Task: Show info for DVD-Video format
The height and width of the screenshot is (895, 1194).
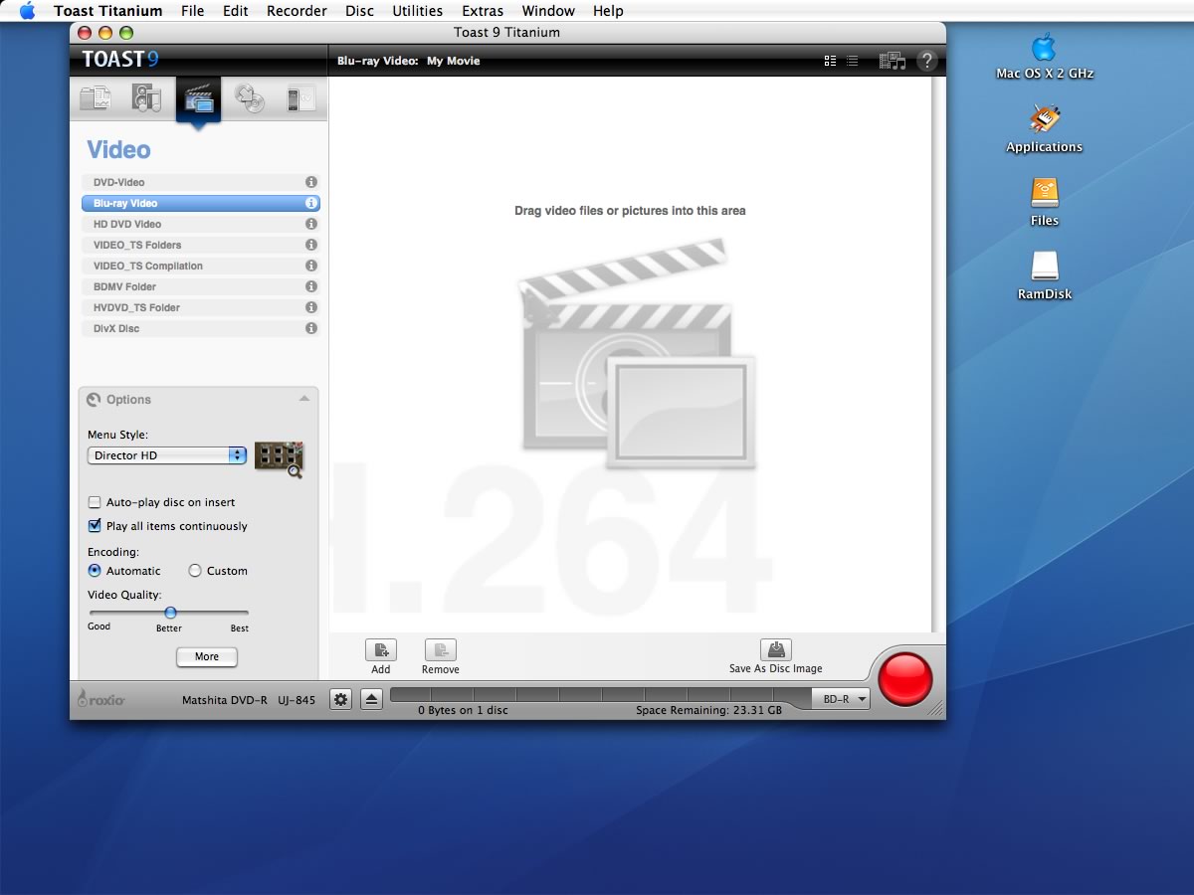Action: (311, 182)
